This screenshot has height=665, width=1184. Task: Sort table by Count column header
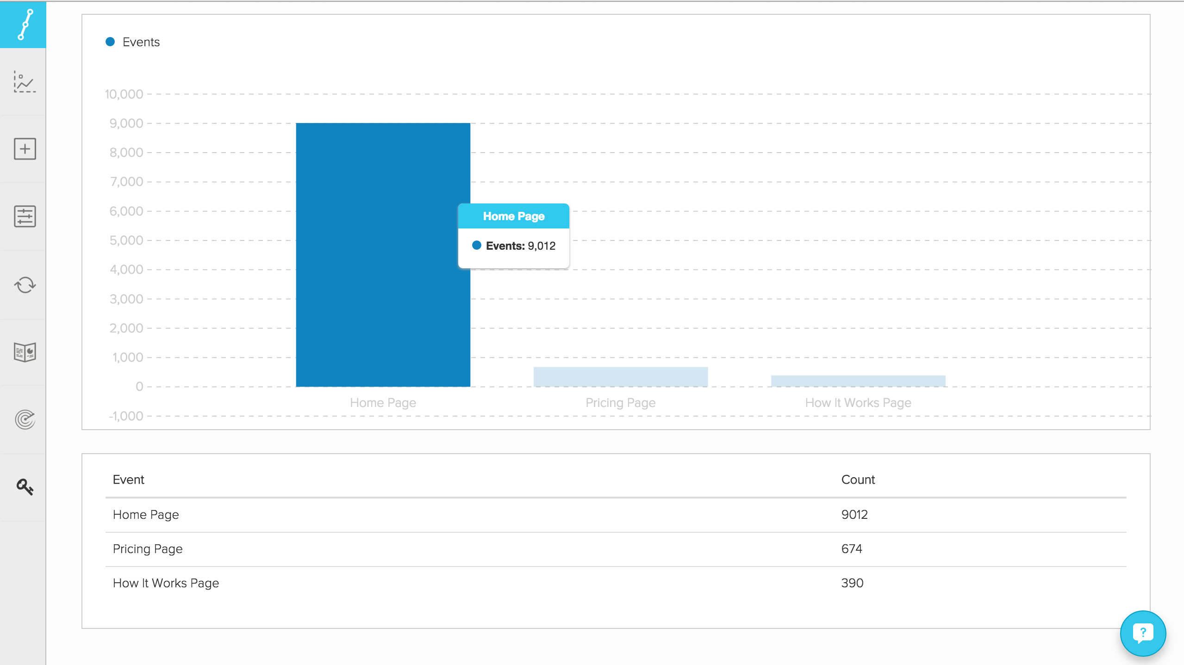coord(858,480)
